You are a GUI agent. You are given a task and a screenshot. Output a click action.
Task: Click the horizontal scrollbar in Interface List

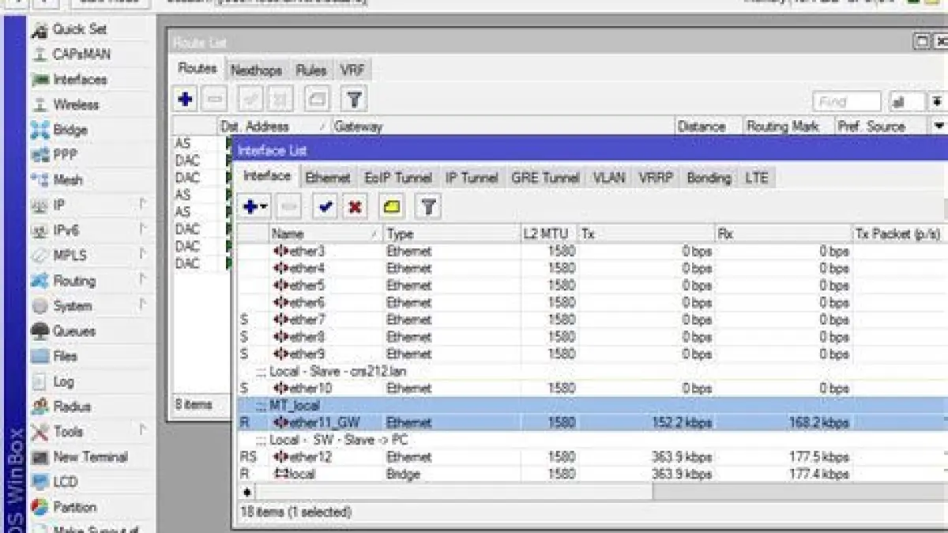coord(454,491)
